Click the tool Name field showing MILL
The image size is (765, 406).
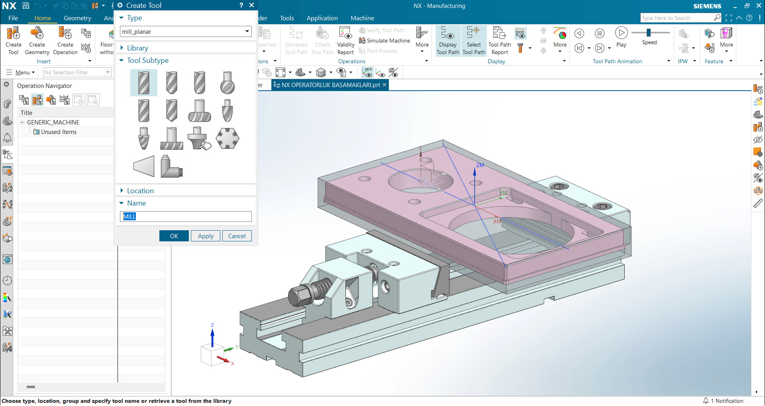pos(185,216)
